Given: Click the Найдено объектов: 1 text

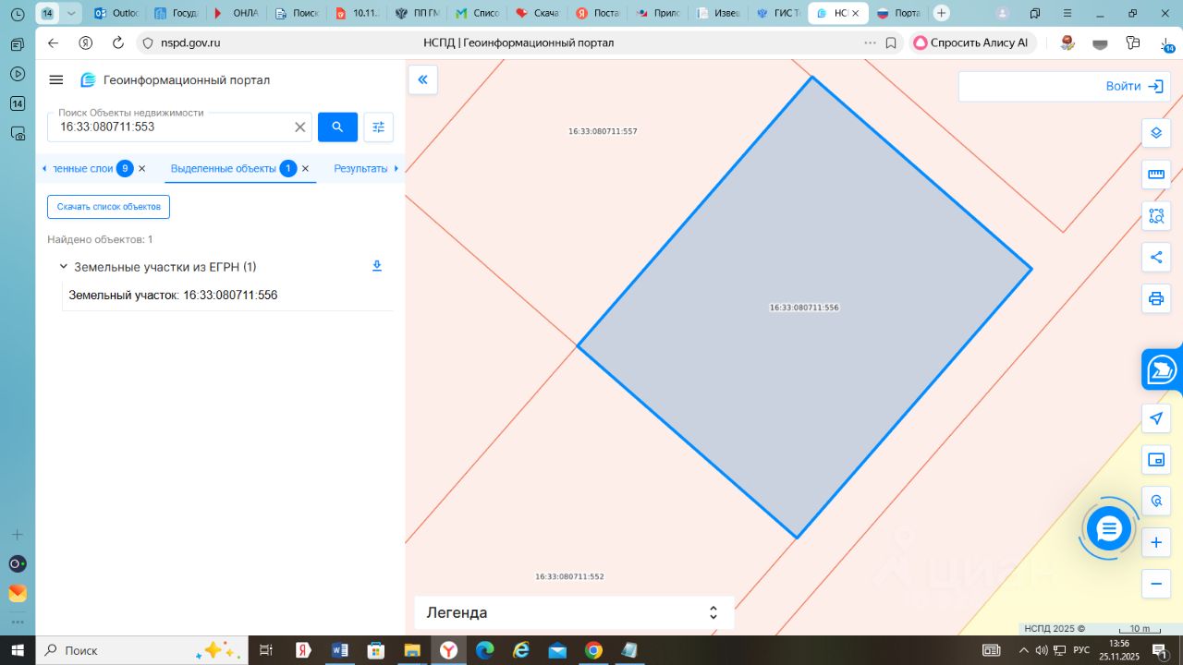Looking at the screenshot, I should coord(100,239).
